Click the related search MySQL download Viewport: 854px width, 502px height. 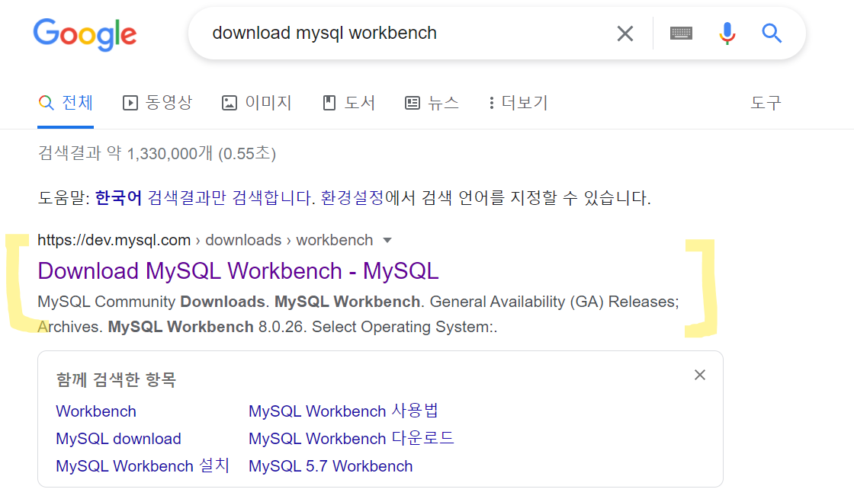118,438
